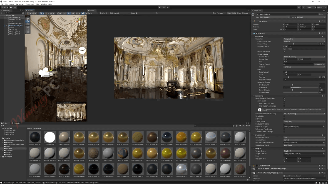Select the Hand view tool in Scene

click(x=27, y=19)
